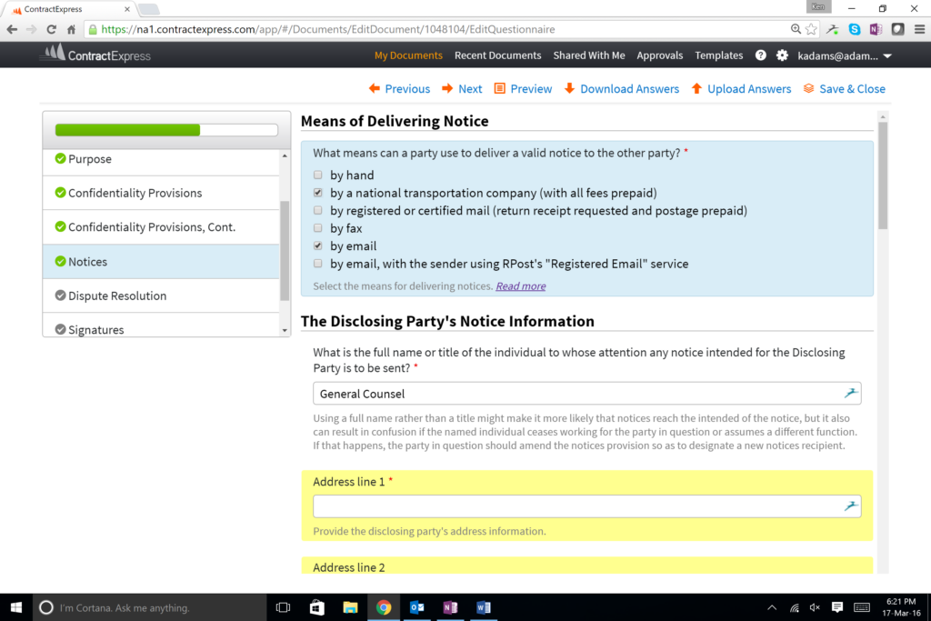The image size is (931, 621).
Task: Click the help question mark icon
Action: [x=761, y=55]
